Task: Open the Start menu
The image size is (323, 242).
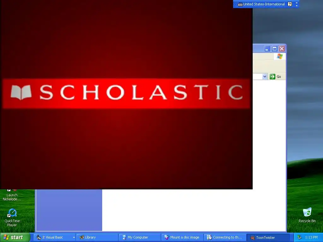Action: coord(15,237)
